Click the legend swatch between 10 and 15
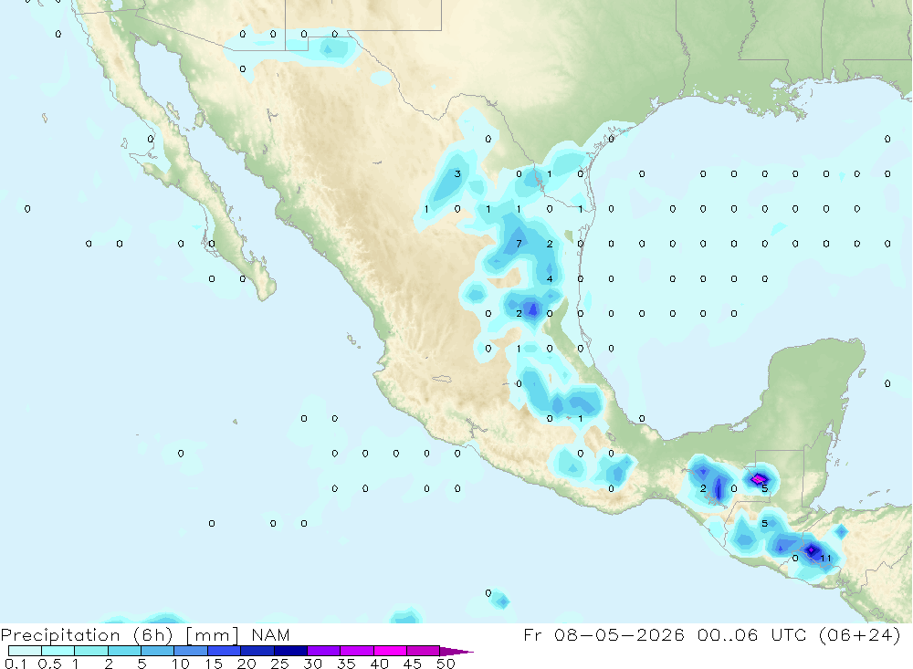The width and height of the screenshot is (913, 669). pos(191,651)
